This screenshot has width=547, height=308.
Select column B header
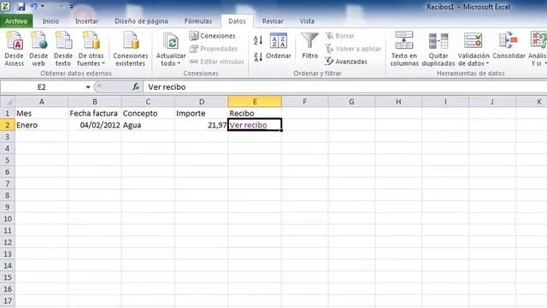tap(95, 102)
